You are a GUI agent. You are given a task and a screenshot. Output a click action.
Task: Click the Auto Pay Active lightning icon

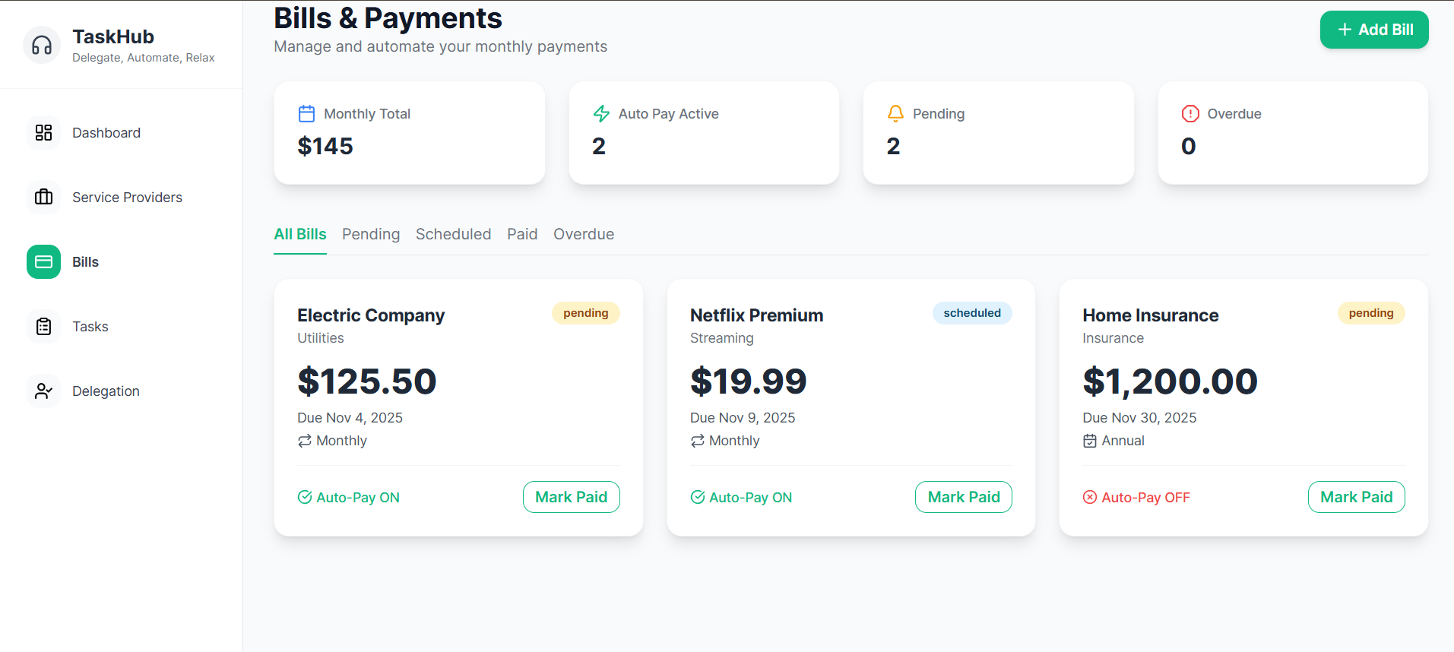601,114
